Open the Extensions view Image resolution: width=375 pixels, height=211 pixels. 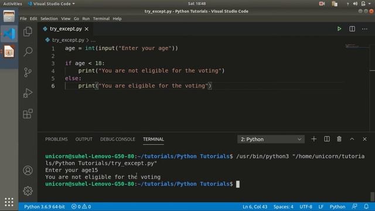(28, 114)
